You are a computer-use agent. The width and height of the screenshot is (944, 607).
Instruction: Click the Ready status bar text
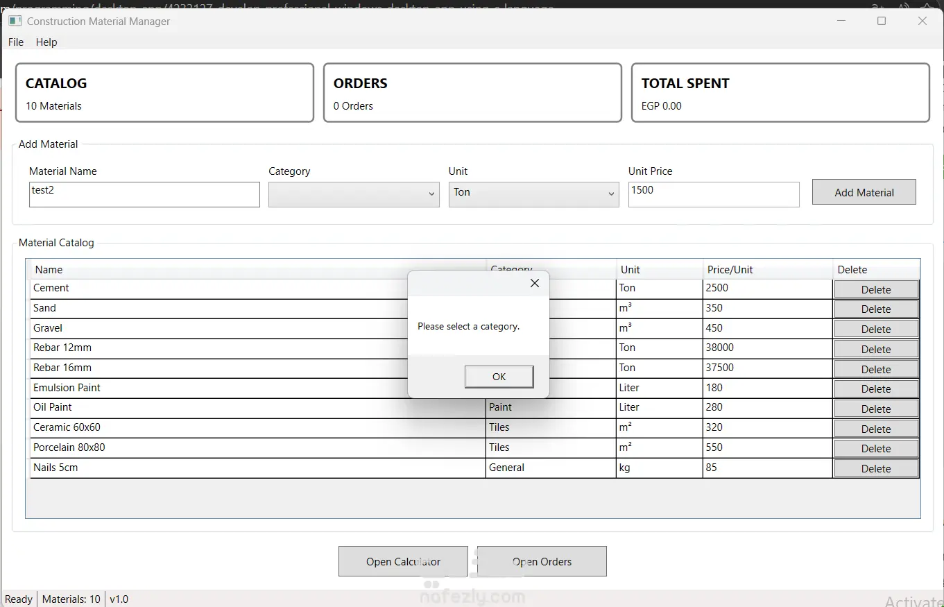click(19, 599)
